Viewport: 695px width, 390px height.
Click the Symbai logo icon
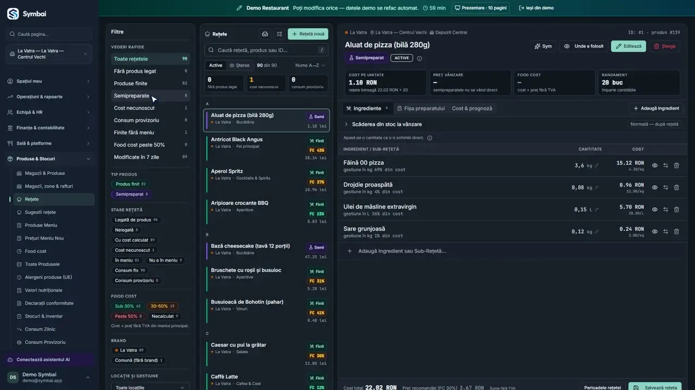pos(13,14)
